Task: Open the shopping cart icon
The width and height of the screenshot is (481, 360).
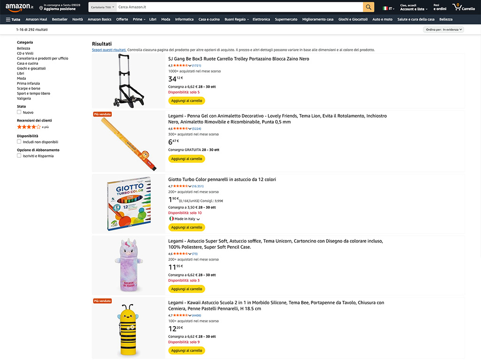Action: coord(457,7)
